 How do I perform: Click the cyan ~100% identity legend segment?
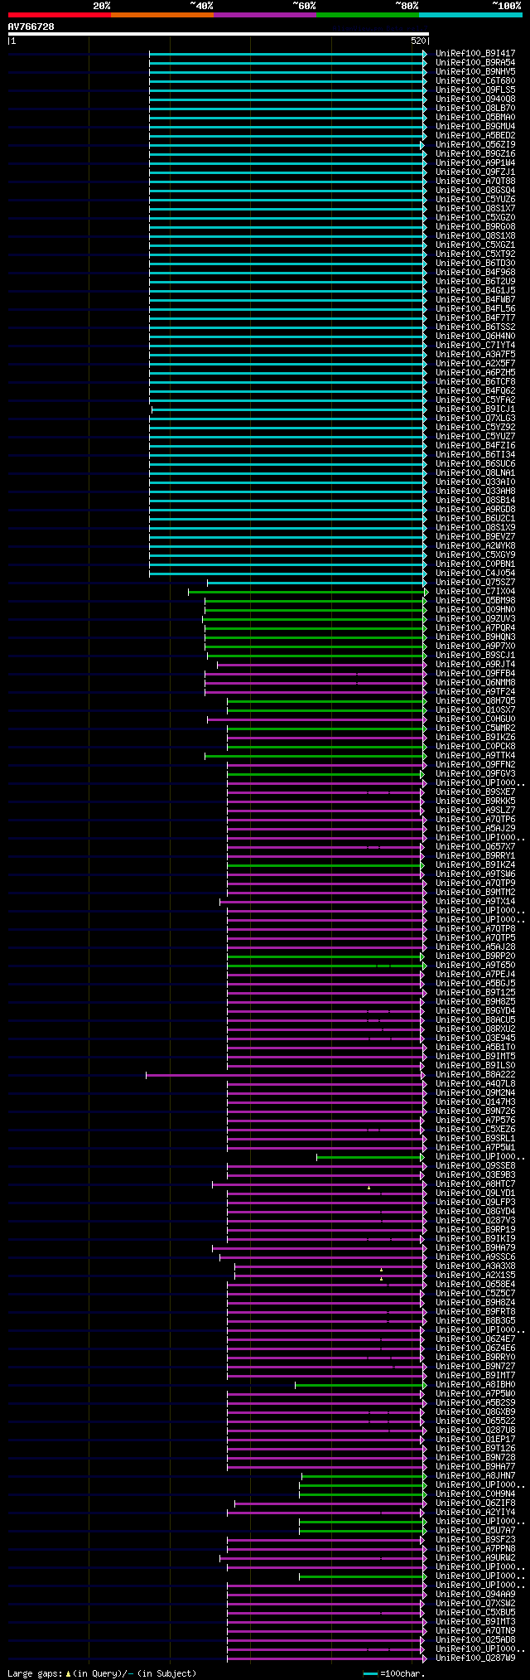tap(470, 15)
